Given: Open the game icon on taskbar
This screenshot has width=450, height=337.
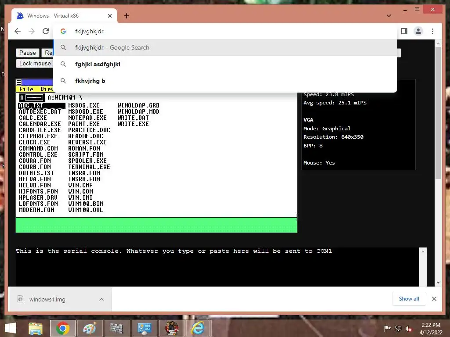Looking at the screenshot, I should click(x=172, y=328).
